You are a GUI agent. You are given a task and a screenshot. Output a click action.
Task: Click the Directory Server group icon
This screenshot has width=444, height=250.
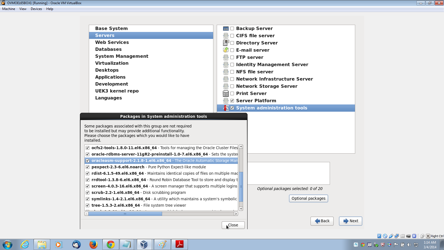click(226, 43)
